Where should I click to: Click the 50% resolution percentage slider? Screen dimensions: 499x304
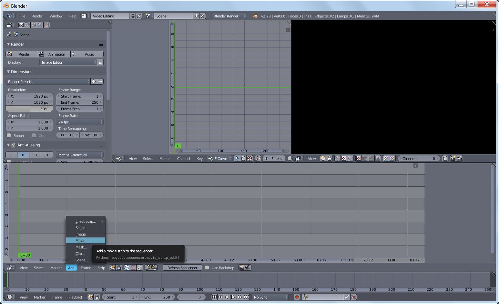29,109
